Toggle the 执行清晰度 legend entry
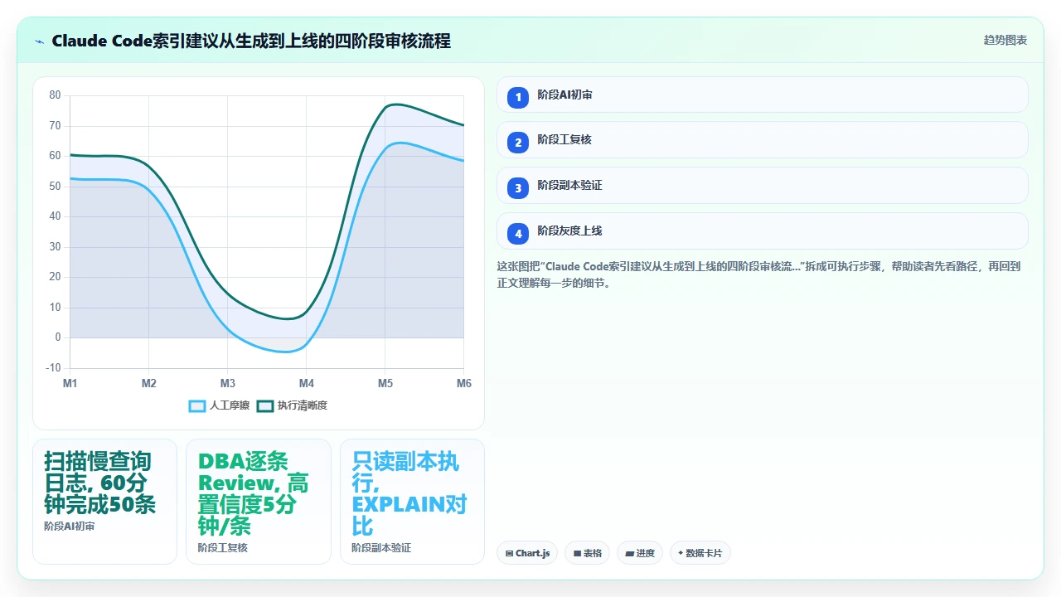 [x=292, y=405]
